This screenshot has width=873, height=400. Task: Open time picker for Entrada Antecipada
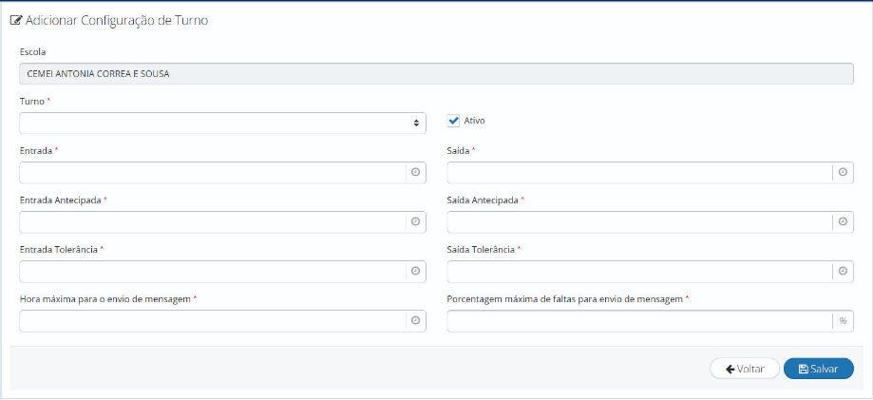pyautogui.click(x=415, y=221)
